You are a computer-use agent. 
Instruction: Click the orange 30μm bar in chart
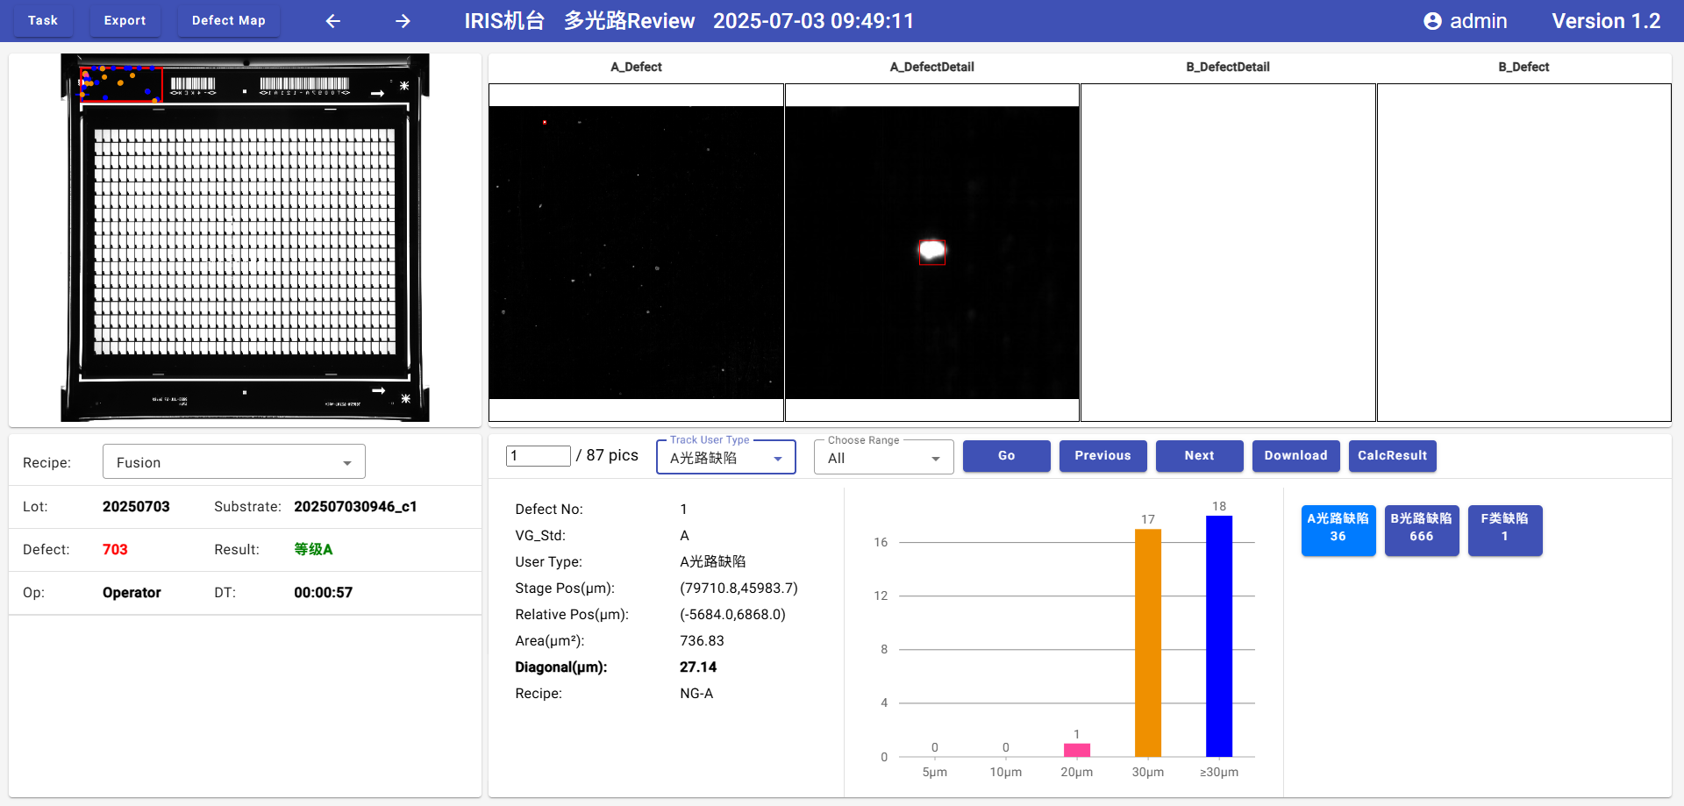(x=1147, y=642)
